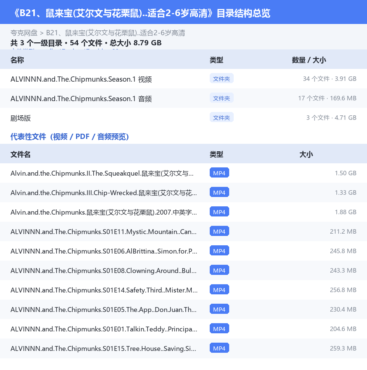
Task: Click MP4 badge for Chip-Wrecked file
Action: coord(219,192)
